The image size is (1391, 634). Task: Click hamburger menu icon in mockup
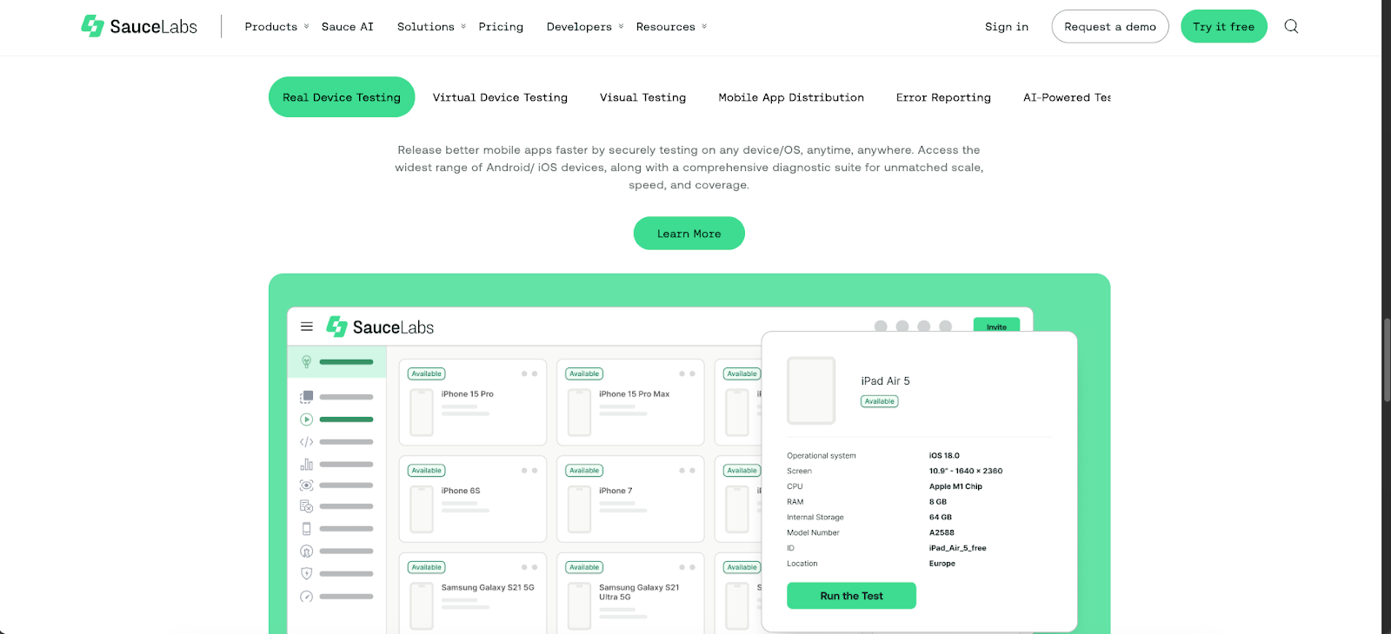(x=307, y=327)
